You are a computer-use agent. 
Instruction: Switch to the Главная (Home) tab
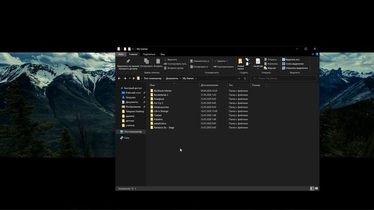pos(133,54)
